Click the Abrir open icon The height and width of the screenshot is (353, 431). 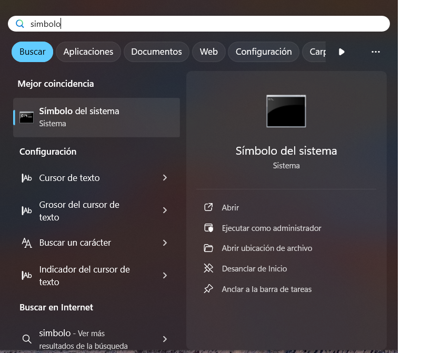(x=208, y=207)
